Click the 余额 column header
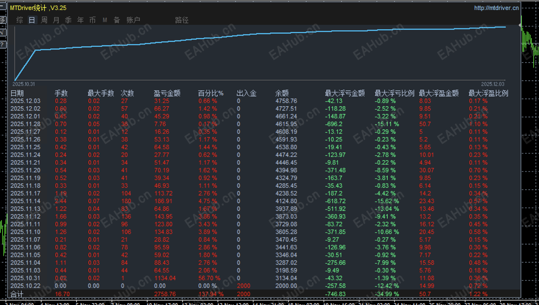Image resolution: width=539 pixels, height=305 pixels. click(x=282, y=93)
